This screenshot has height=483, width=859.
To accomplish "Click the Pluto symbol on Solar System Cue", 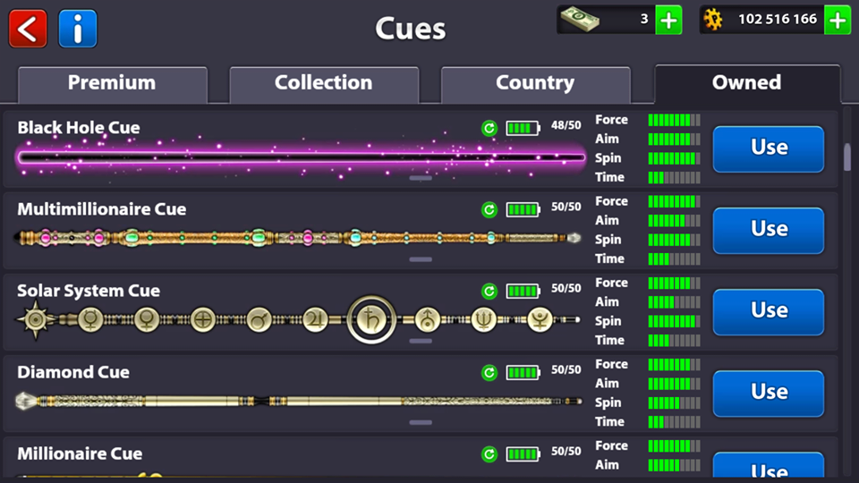I will [x=540, y=320].
